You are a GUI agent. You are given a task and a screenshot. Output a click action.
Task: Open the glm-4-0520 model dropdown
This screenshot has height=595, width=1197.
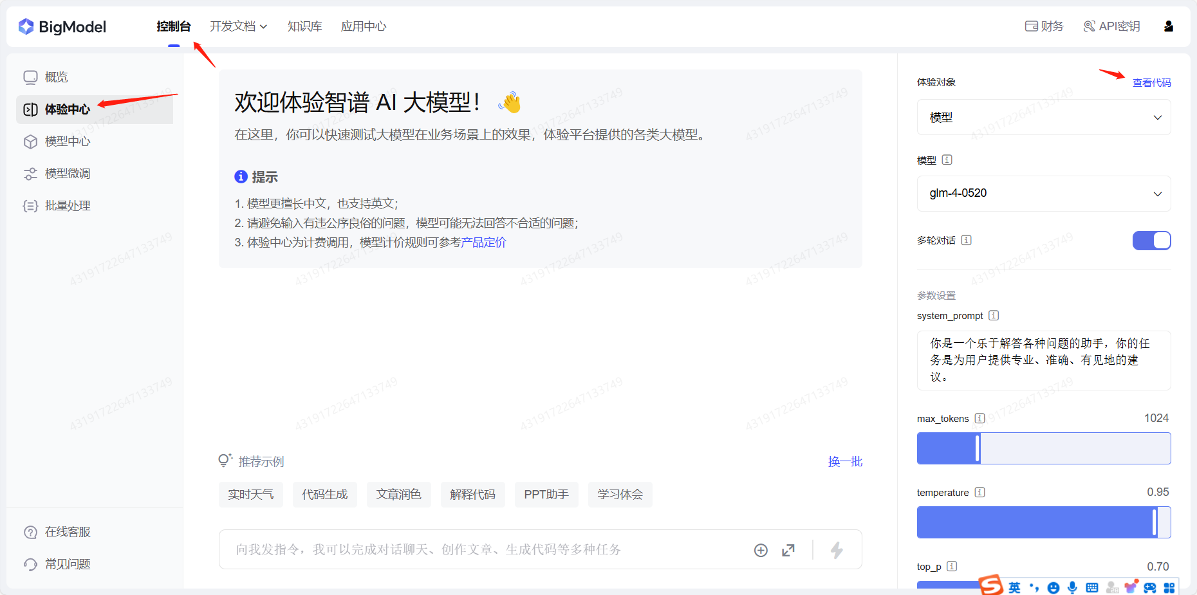(1043, 194)
